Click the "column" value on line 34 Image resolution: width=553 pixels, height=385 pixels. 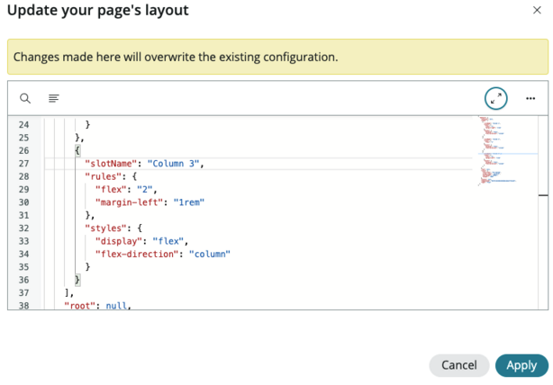pos(210,254)
